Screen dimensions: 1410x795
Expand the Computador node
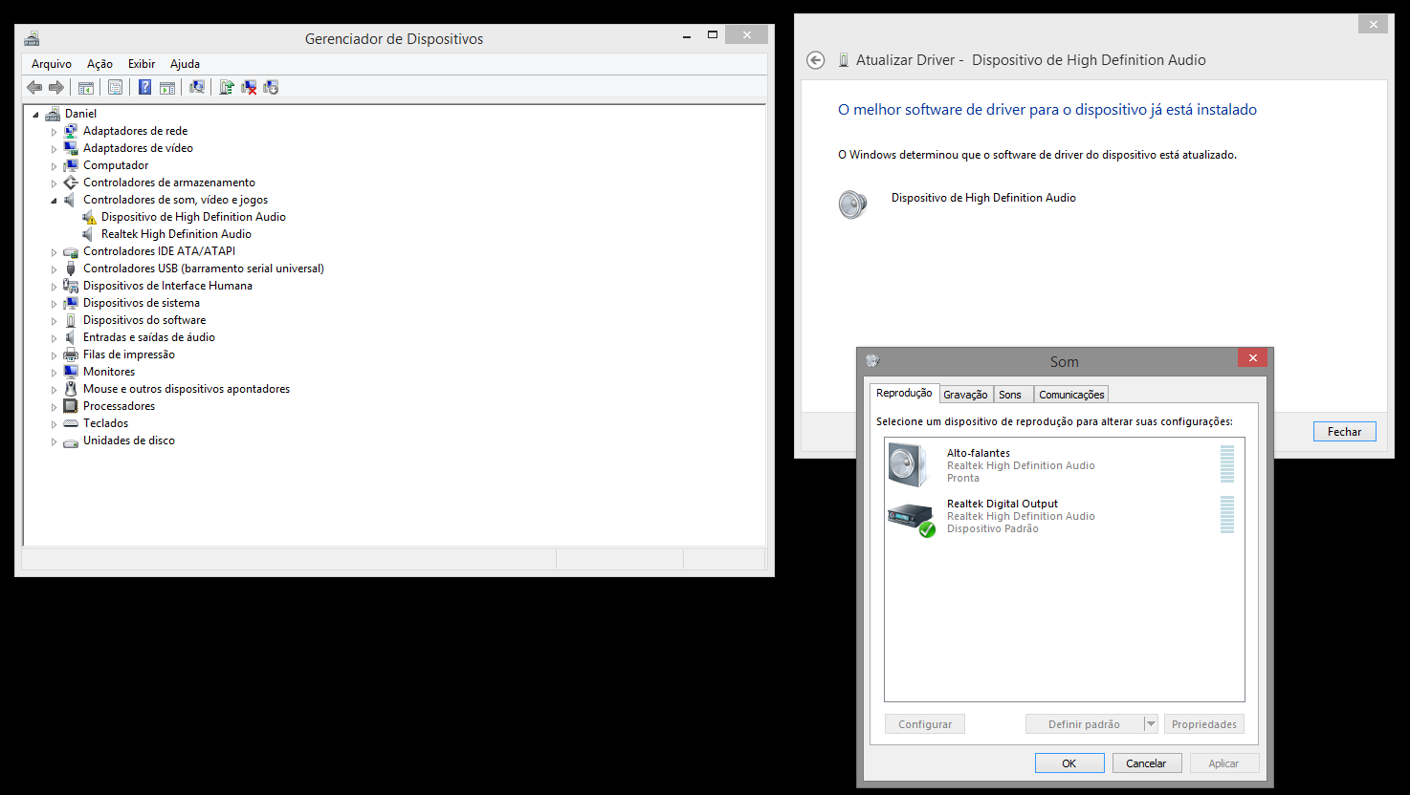pyautogui.click(x=55, y=166)
